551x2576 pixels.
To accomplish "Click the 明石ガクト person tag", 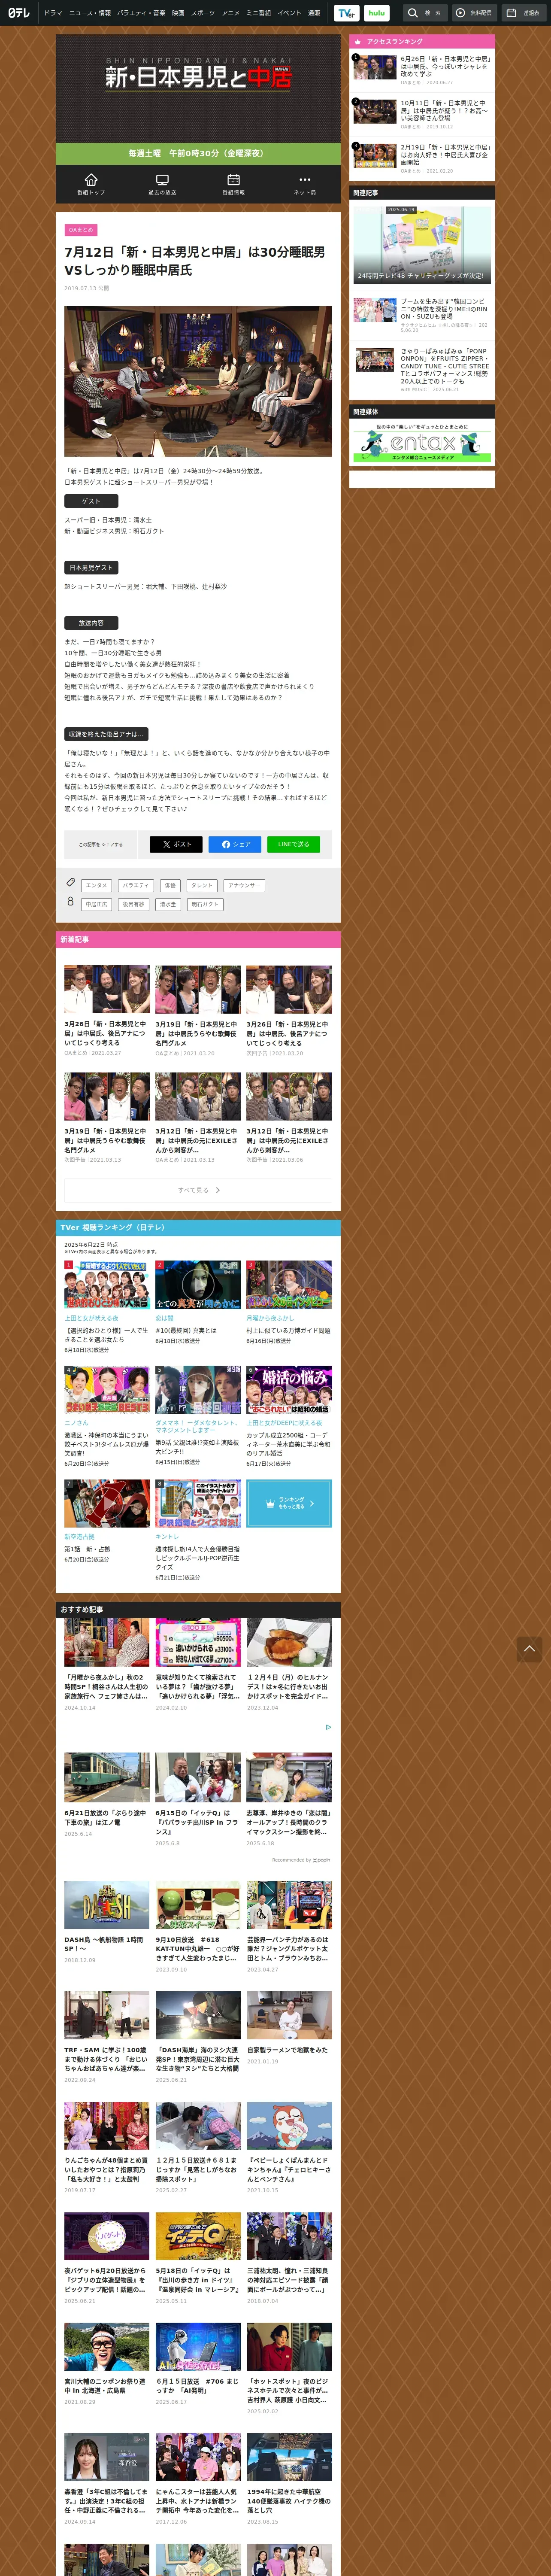I will click(205, 904).
